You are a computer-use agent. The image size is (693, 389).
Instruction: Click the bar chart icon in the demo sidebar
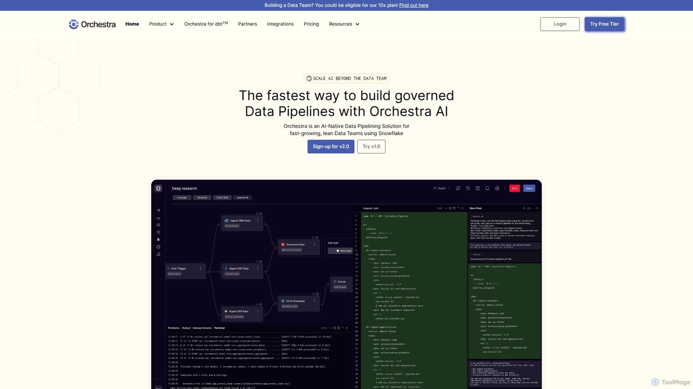point(158,254)
